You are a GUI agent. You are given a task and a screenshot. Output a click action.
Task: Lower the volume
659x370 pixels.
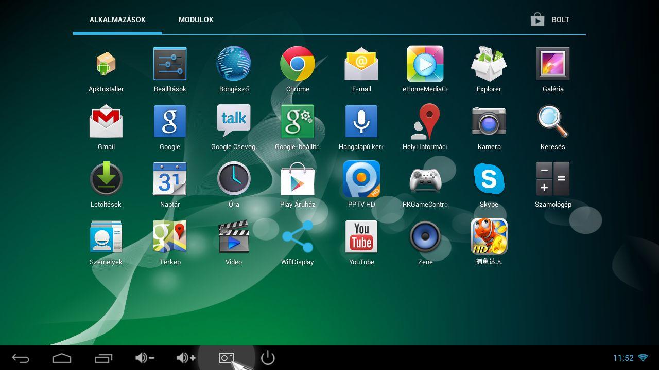click(x=145, y=358)
